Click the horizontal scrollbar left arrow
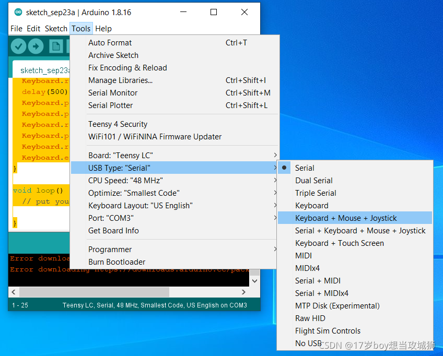 [x=14, y=292]
